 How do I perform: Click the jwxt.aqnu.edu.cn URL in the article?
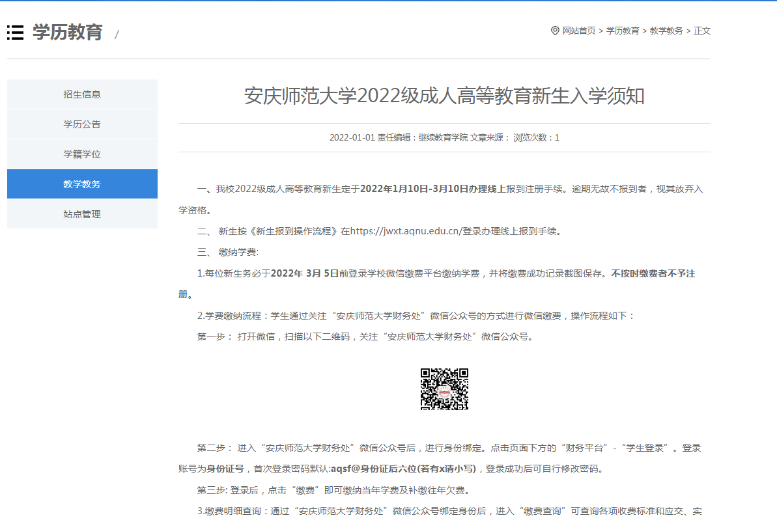click(x=406, y=231)
